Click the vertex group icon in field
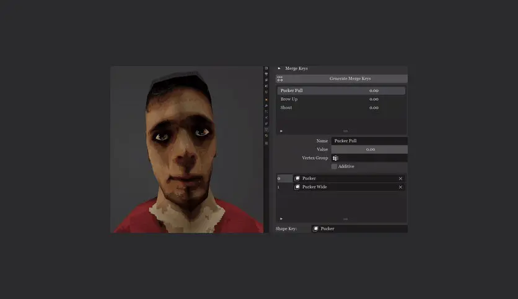 coord(335,158)
